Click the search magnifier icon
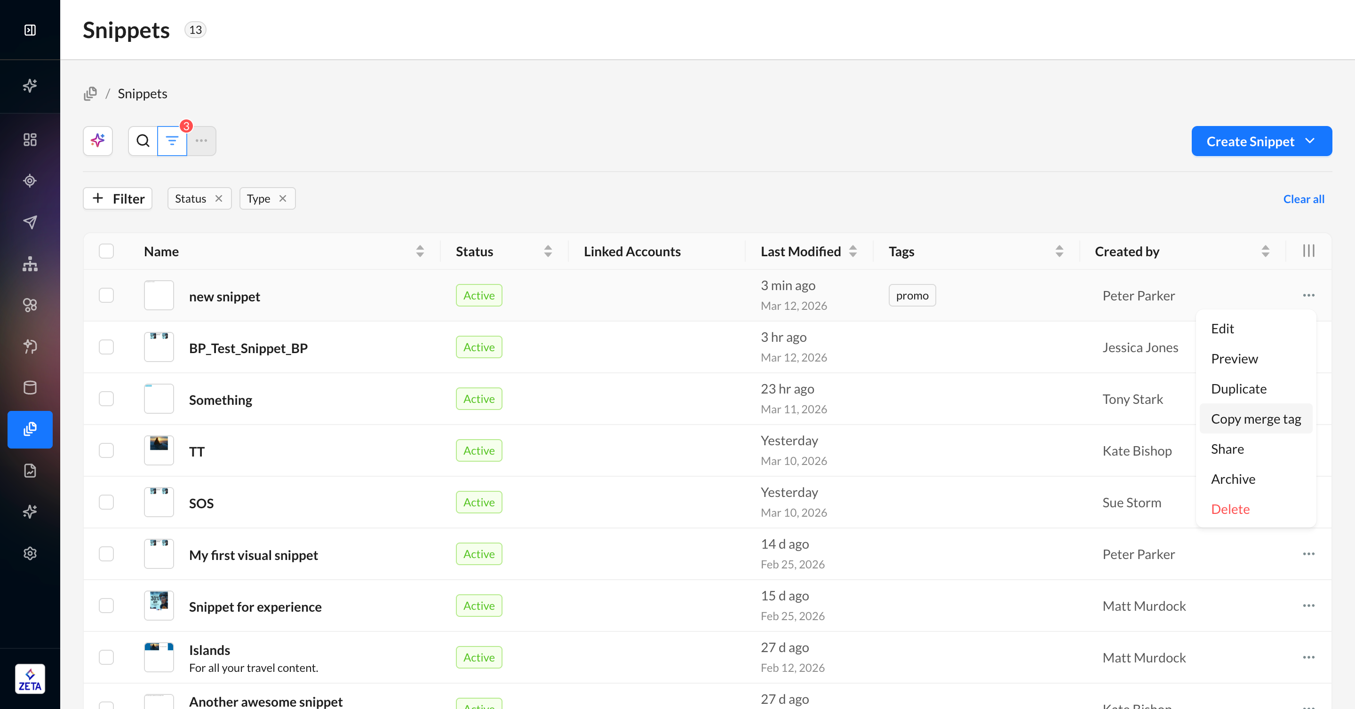The height and width of the screenshot is (709, 1355). 143,141
